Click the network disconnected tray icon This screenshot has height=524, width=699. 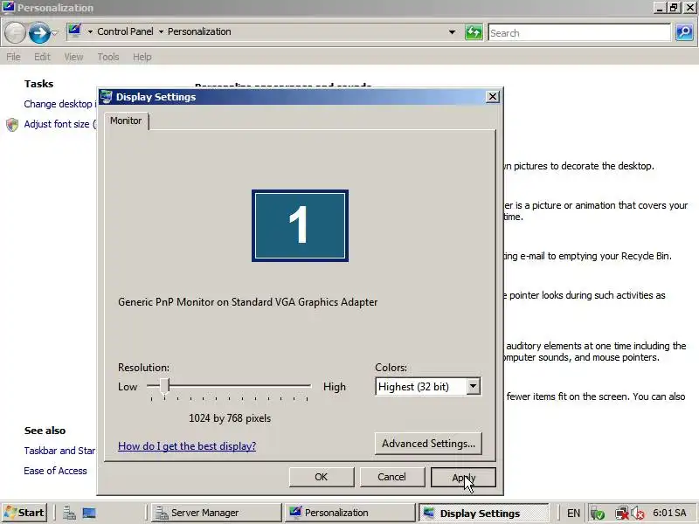coord(622,514)
